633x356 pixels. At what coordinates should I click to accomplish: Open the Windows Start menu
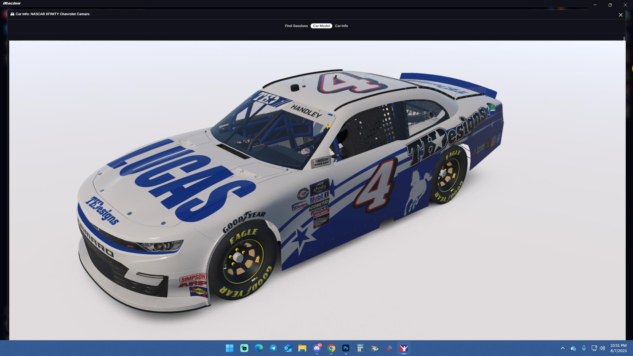pyautogui.click(x=229, y=348)
